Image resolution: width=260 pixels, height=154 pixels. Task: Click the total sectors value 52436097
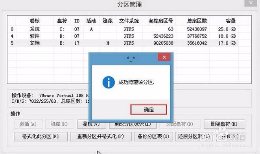pyautogui.click(x=197, y=29)
